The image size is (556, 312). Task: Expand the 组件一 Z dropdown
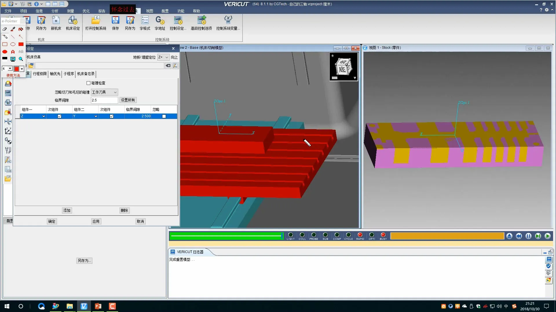tap(44, 116)
